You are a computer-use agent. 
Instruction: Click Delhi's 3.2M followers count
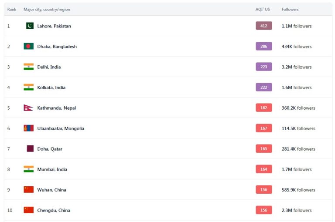click(x=297, y=67)
